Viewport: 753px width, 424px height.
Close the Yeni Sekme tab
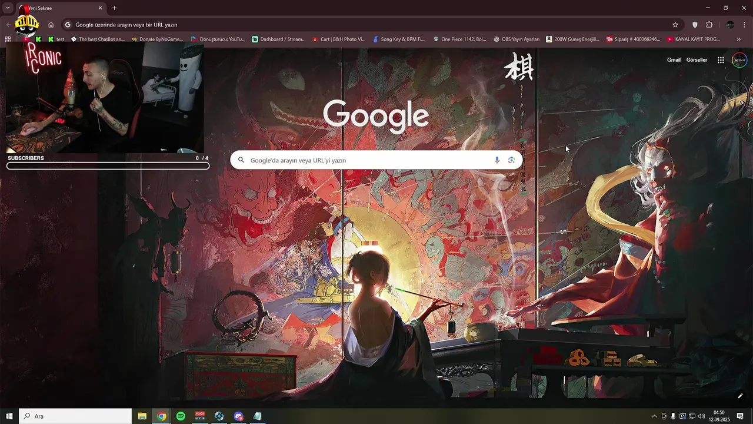click(100, 8)
